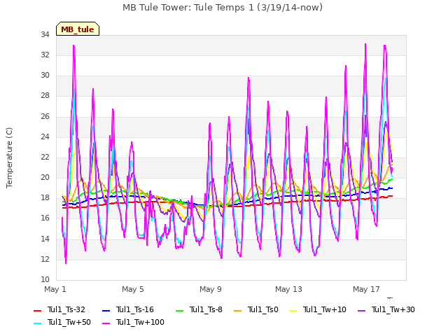Image resolution: width=448 pixels, height=336 pixels.
Task: Click the 22 y-axis tick label
Action: [x=45, y=157]
